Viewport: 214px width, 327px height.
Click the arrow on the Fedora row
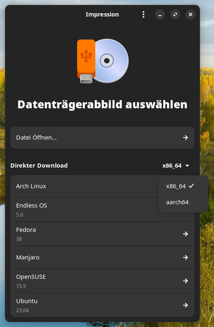186,234
